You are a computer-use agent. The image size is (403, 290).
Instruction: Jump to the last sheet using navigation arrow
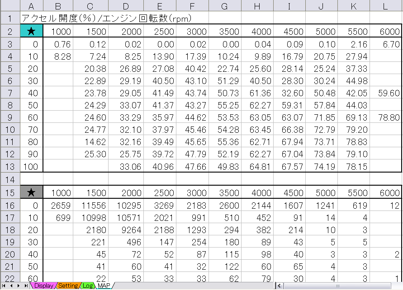pyautogui.click(x=26, y=286)
